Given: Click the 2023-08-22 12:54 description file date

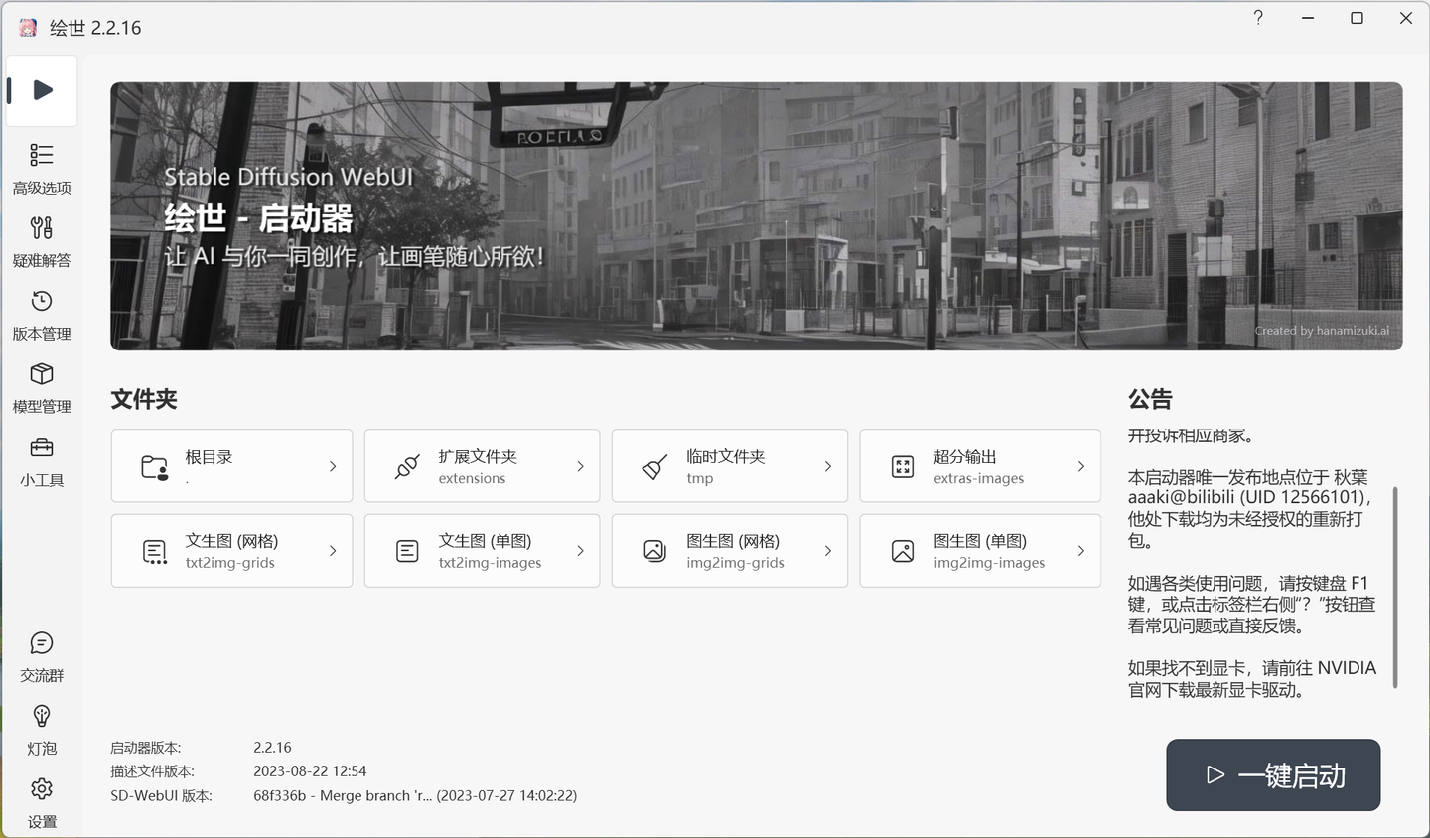Looking at the screenshot, I should point(310,771).
